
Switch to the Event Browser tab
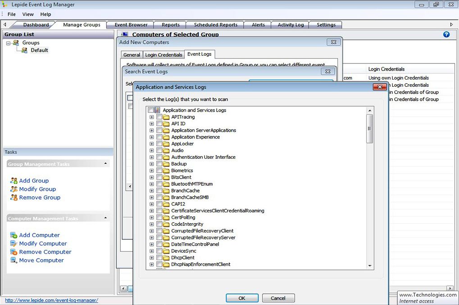click(x=131, y=25)
